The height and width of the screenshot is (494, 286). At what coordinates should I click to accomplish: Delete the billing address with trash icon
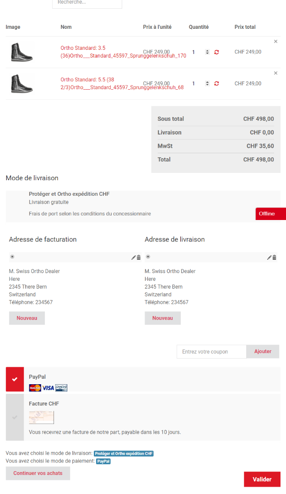[x=139, y=258]
